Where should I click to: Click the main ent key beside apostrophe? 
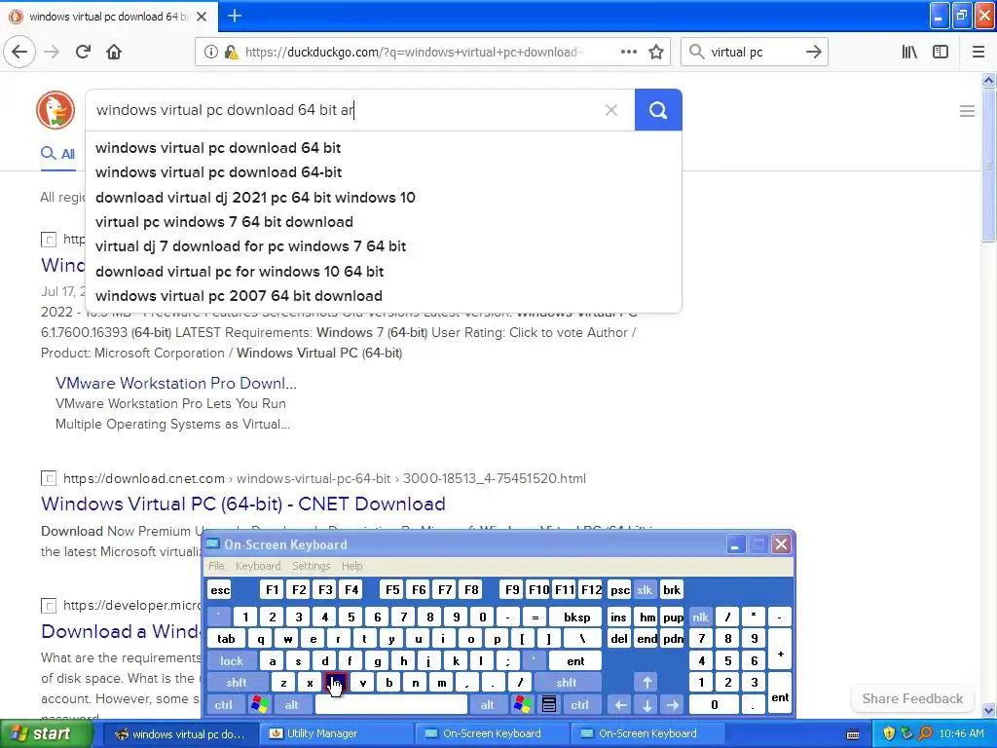575,661
